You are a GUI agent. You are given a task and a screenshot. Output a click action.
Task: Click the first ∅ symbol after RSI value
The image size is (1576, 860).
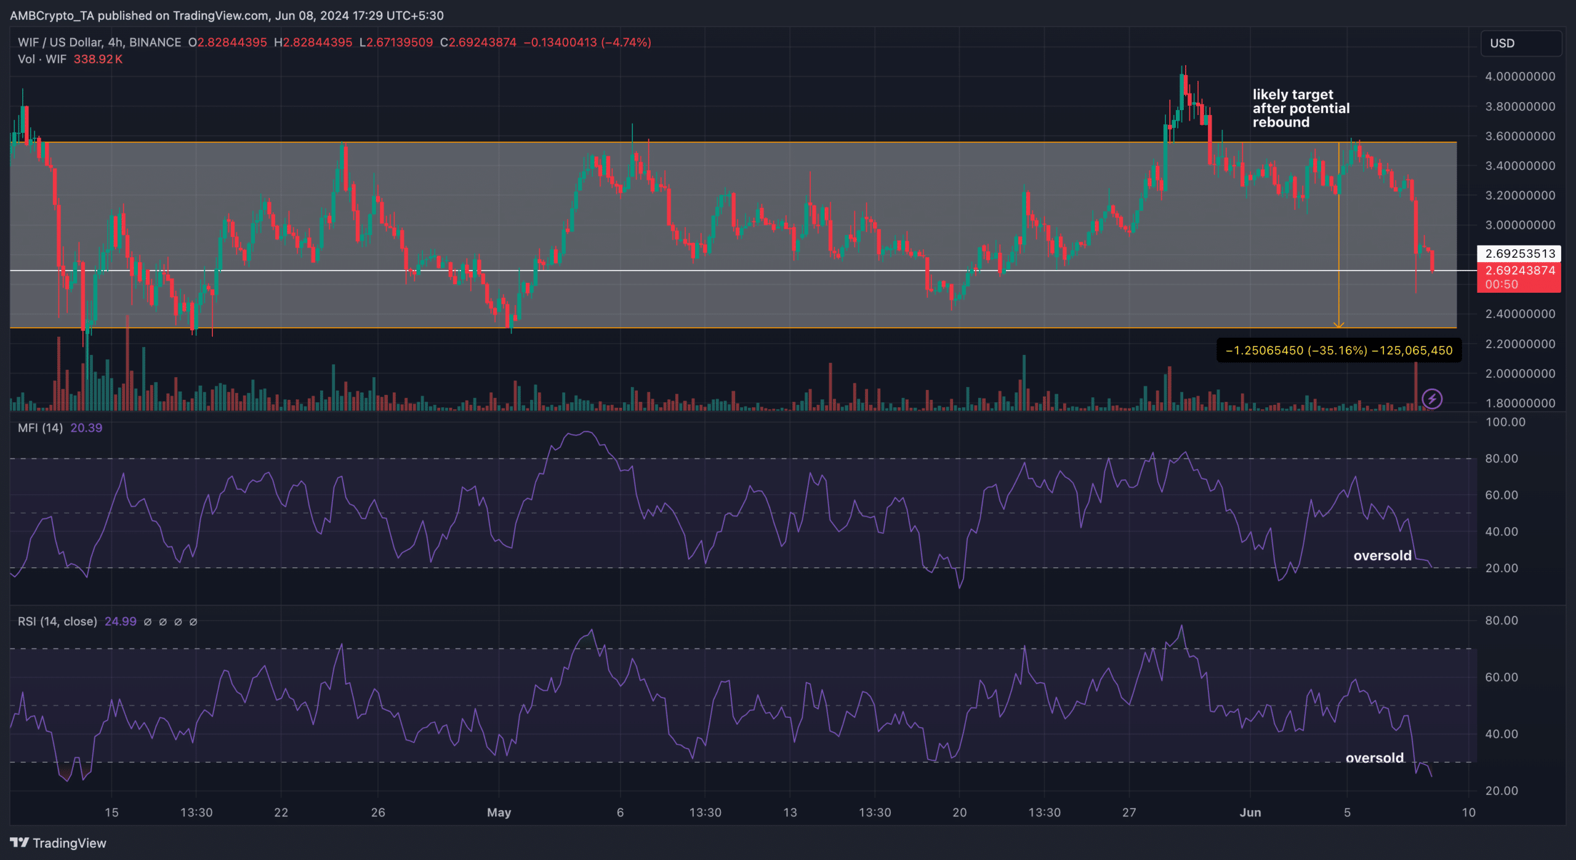[x=148, y=622]
